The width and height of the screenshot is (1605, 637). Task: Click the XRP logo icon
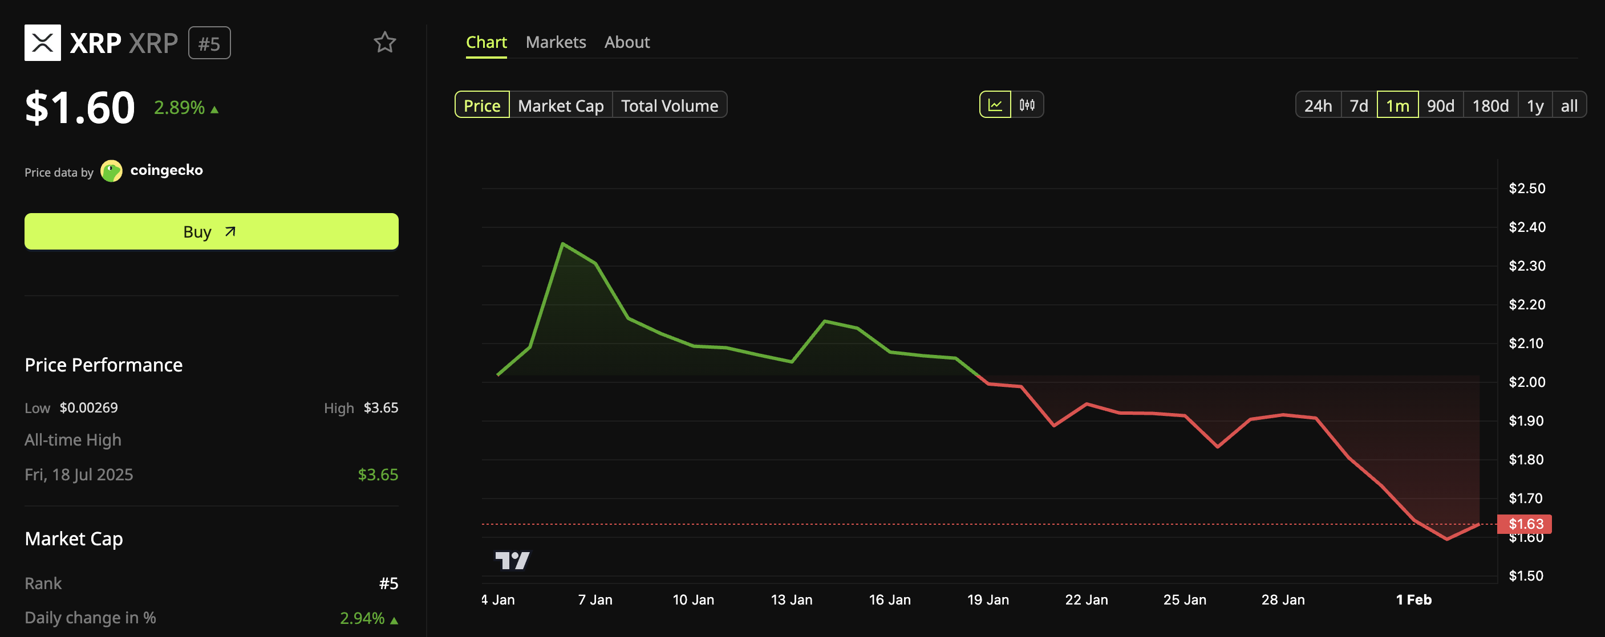click(x=42, y=42)
